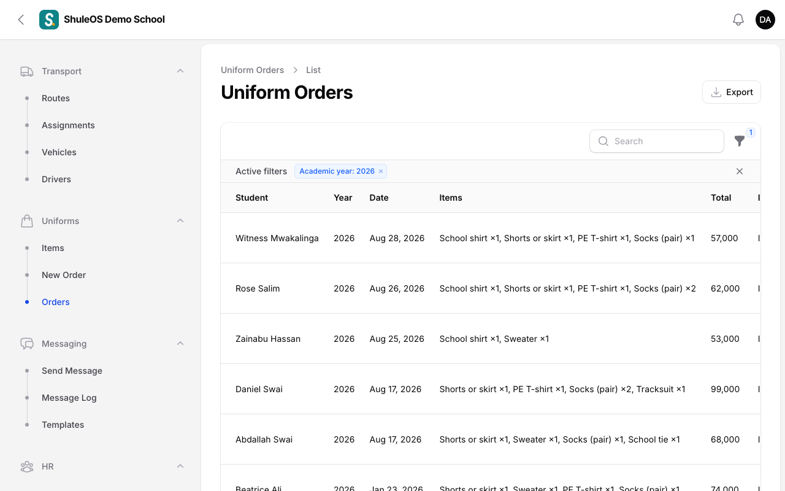
Task: Click the Student column header
Action: (x=251, y=198)
